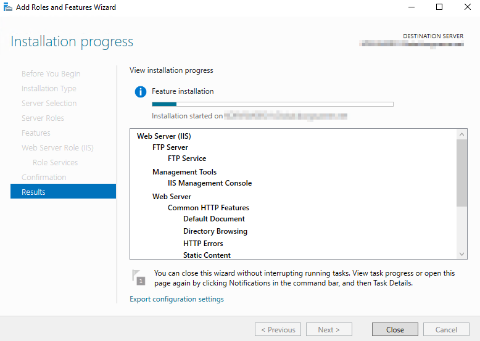Click the Close button

(395, 330)
